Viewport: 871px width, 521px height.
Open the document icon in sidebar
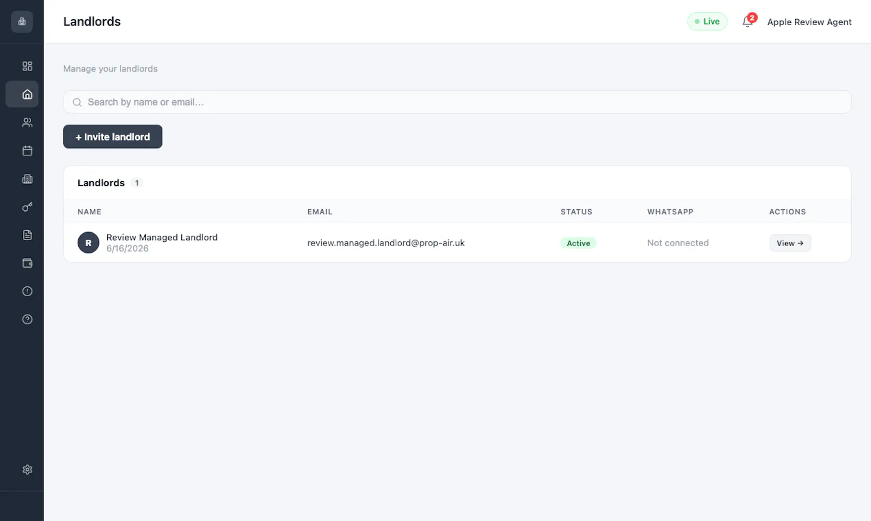[x=27, y=235]
